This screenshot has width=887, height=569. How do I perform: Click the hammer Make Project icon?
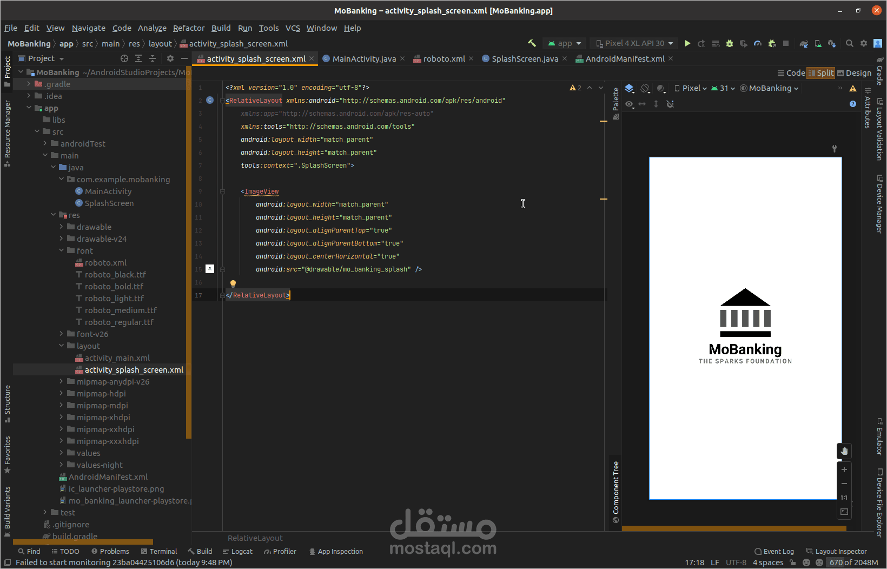pos(532,43)
